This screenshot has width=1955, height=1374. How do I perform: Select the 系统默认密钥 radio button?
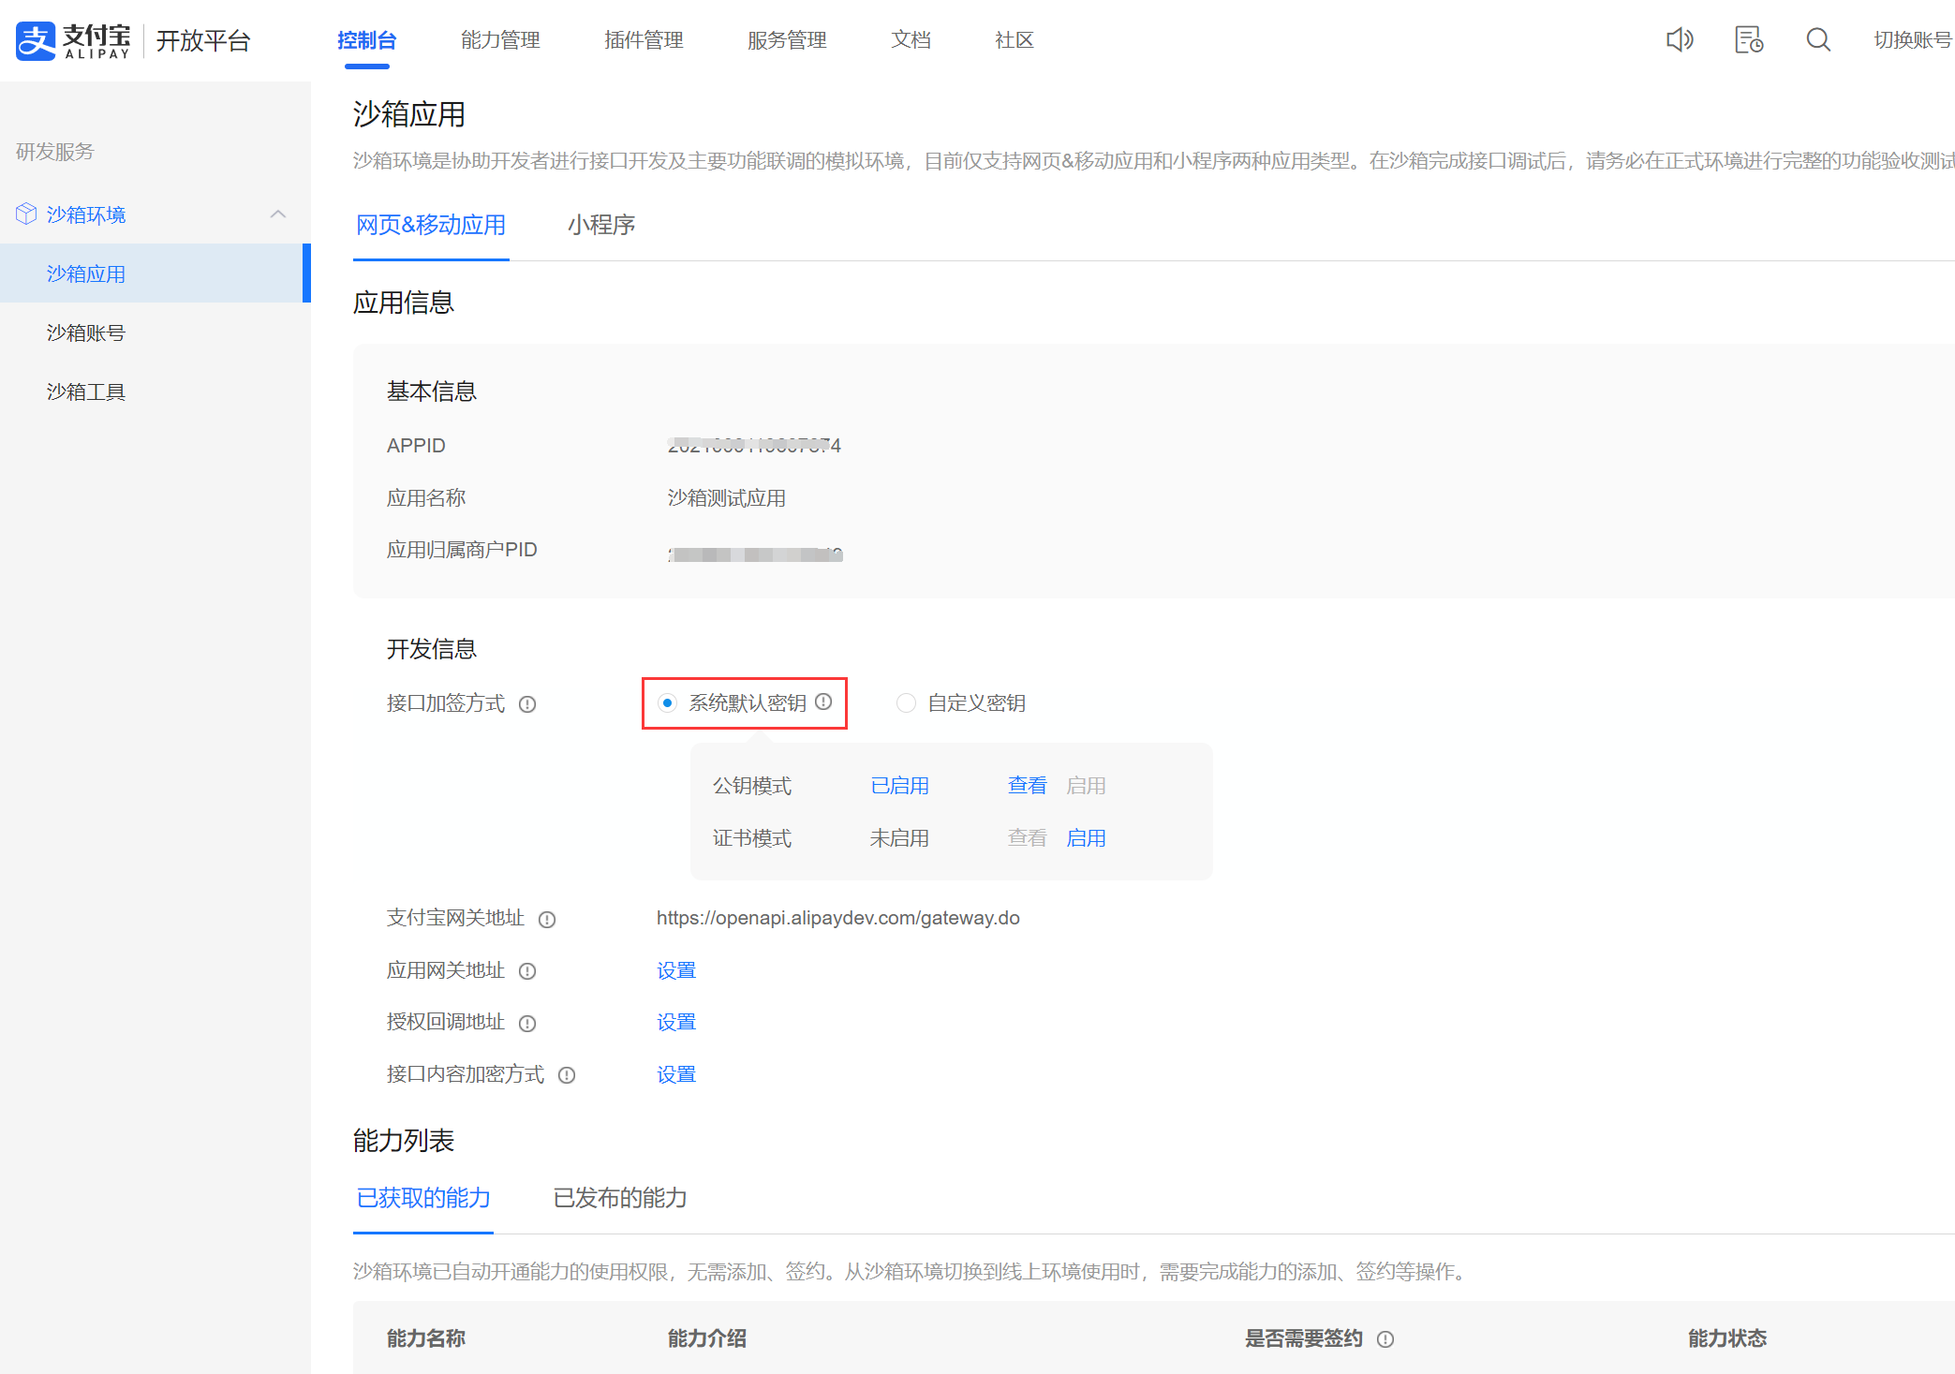pyautogui.click(x=666, y=702)
